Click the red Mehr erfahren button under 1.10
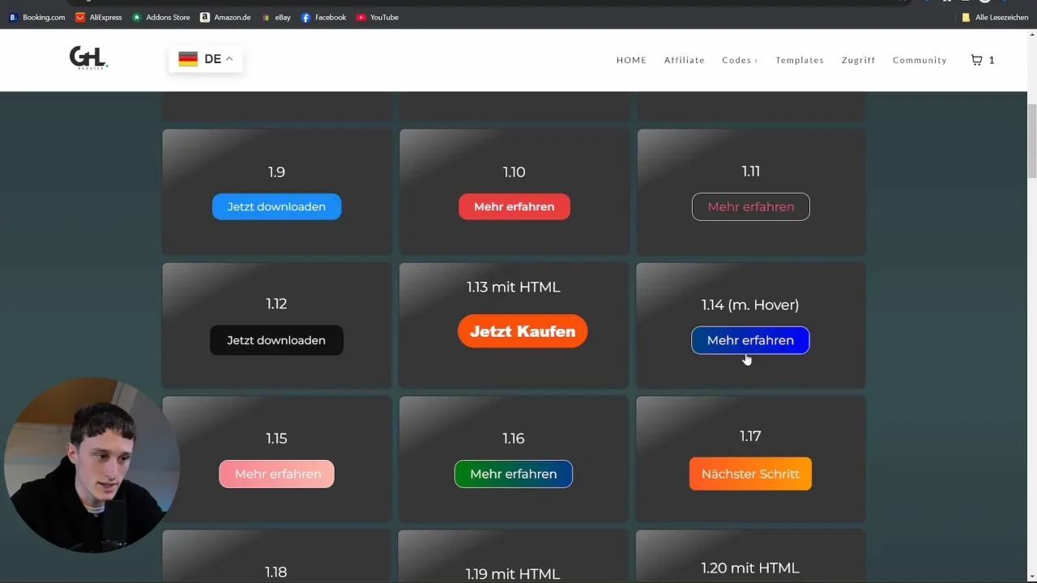 click(x=514, y=206)
